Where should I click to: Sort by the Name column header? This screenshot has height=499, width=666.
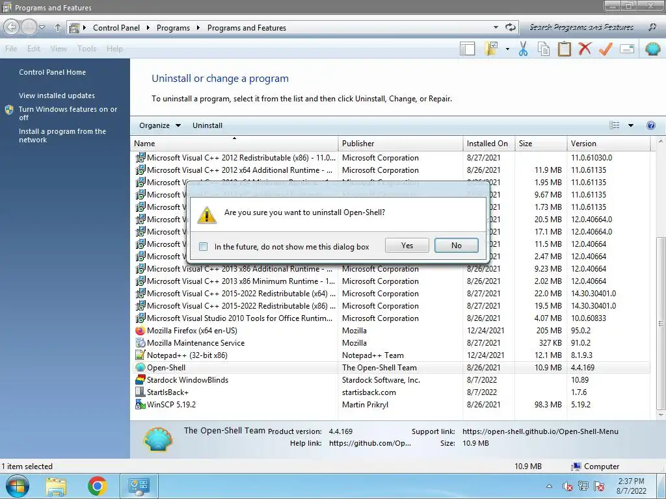(x=234, y=144)
